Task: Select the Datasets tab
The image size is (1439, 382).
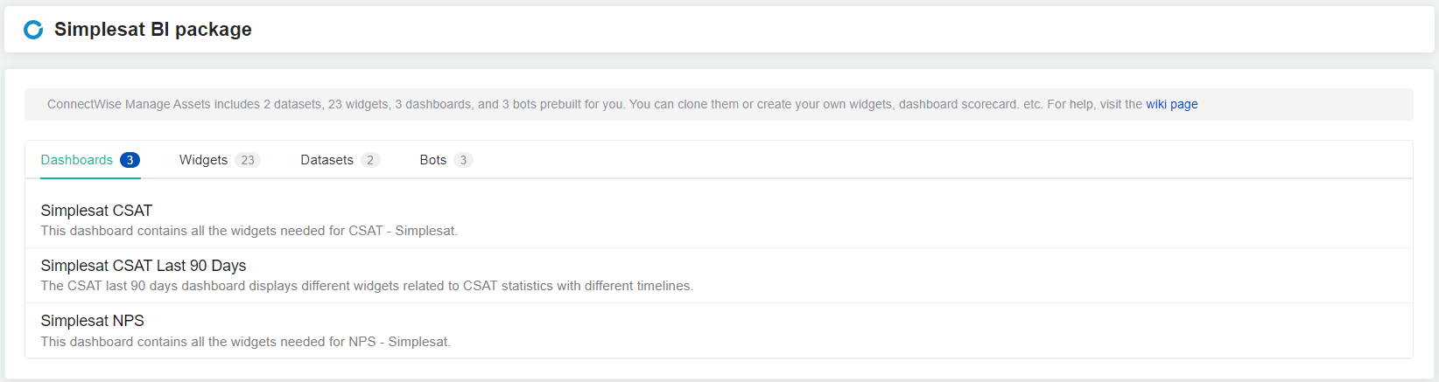Action: pyautogui.click(x=326, y=160)
